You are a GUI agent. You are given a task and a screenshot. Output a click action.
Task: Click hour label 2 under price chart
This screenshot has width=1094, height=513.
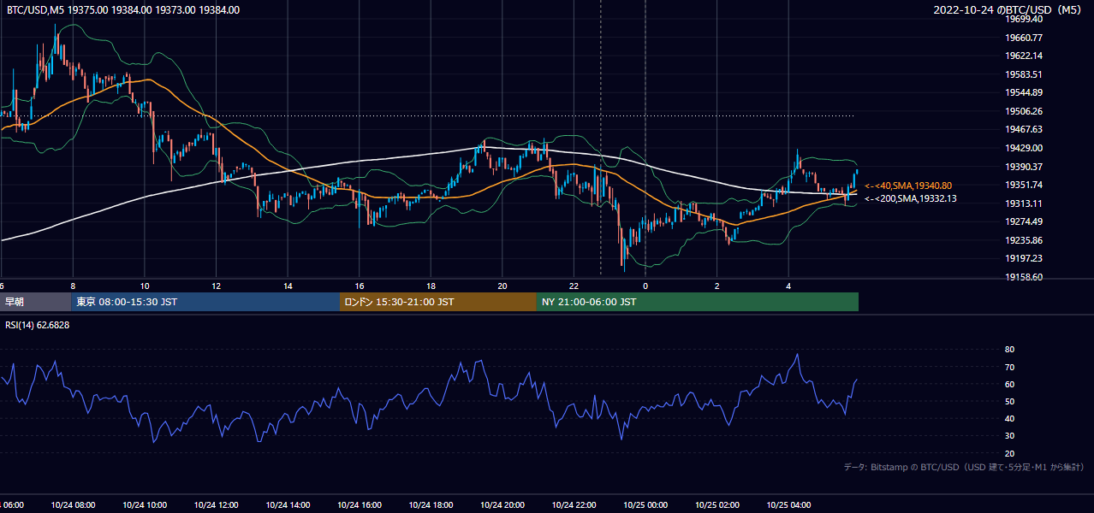[717, 286]
